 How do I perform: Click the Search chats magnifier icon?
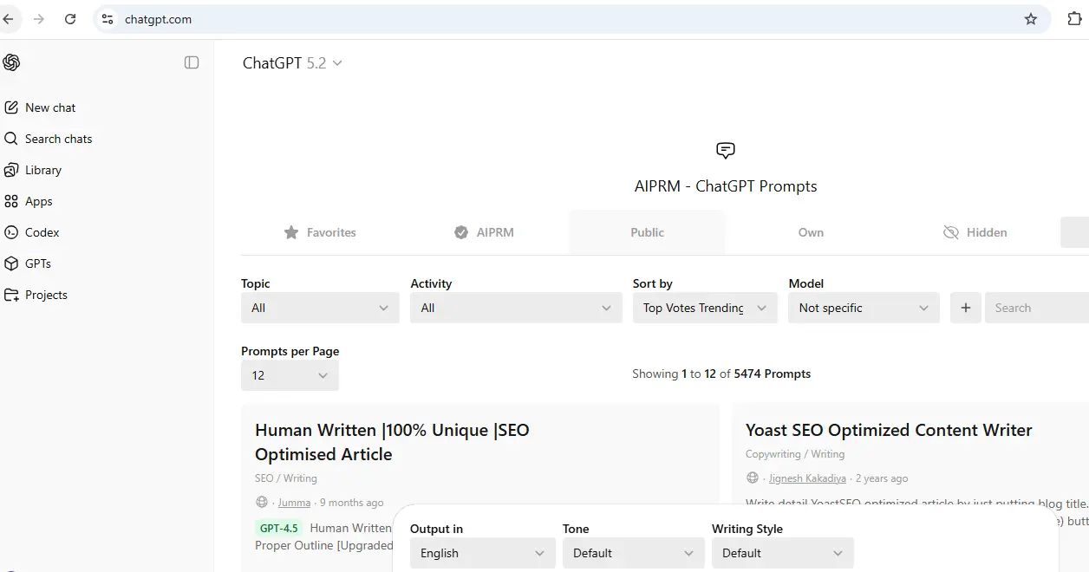(11, 139)
